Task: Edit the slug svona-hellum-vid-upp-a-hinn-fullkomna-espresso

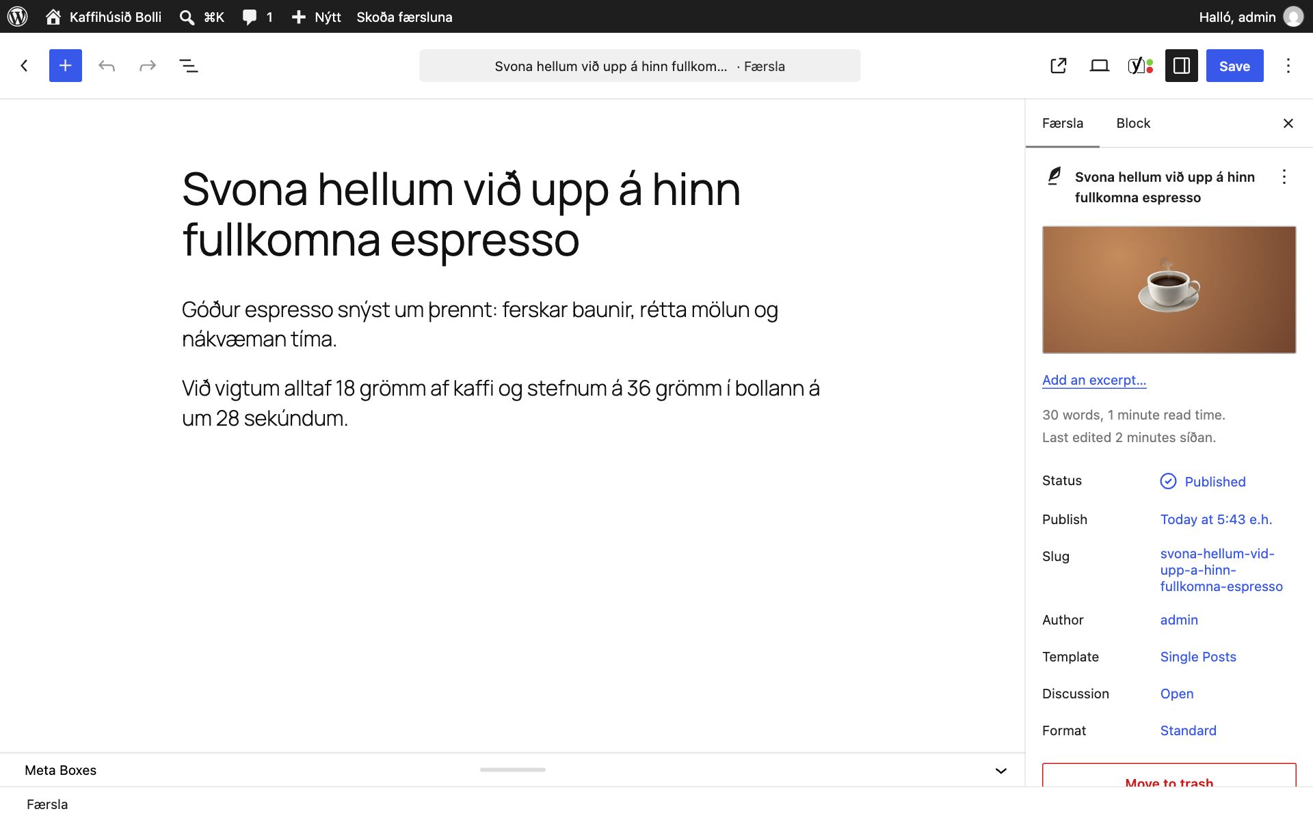Action: [1221, 570]
